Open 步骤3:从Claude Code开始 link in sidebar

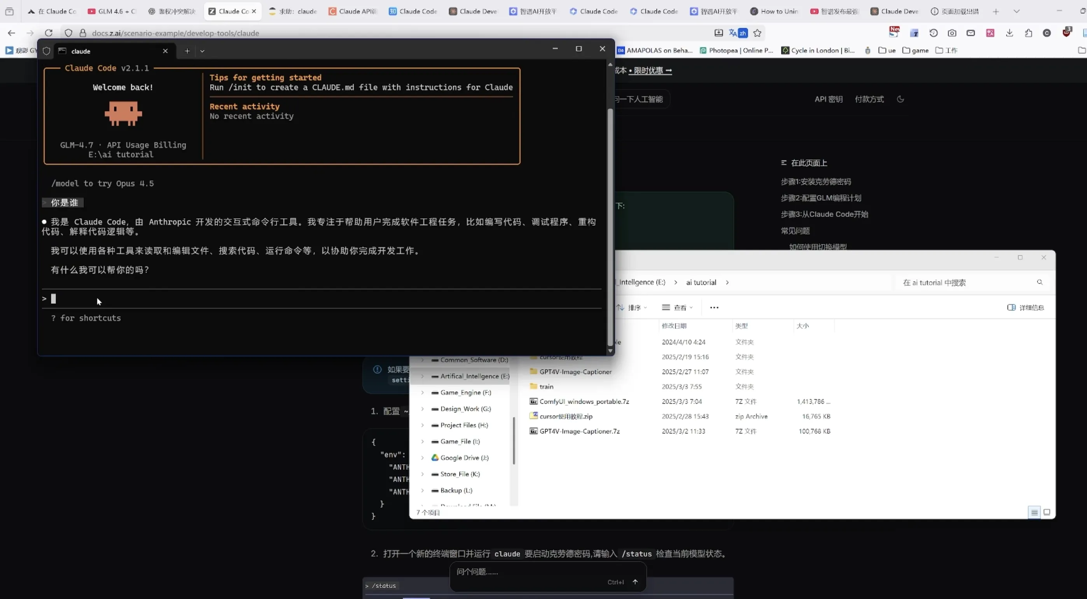(x=824, y=214)
